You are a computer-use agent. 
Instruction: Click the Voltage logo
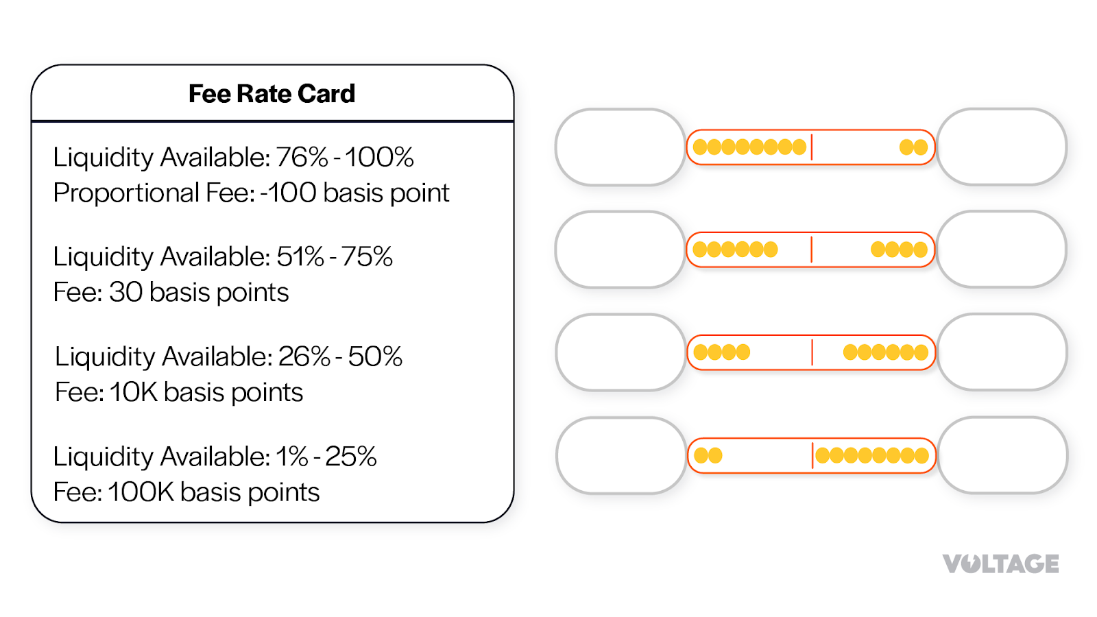click(x=1000, y=564)
